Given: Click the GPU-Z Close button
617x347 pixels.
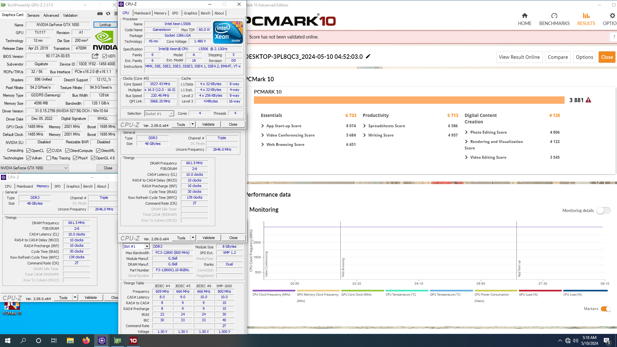Looking at the screenshot, I should (x=108, y=168).
